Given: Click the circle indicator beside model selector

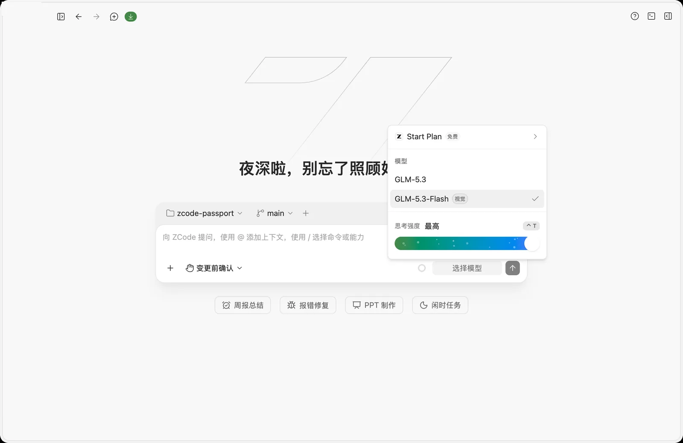Looking at the screenshot, I should click(422, 268).
